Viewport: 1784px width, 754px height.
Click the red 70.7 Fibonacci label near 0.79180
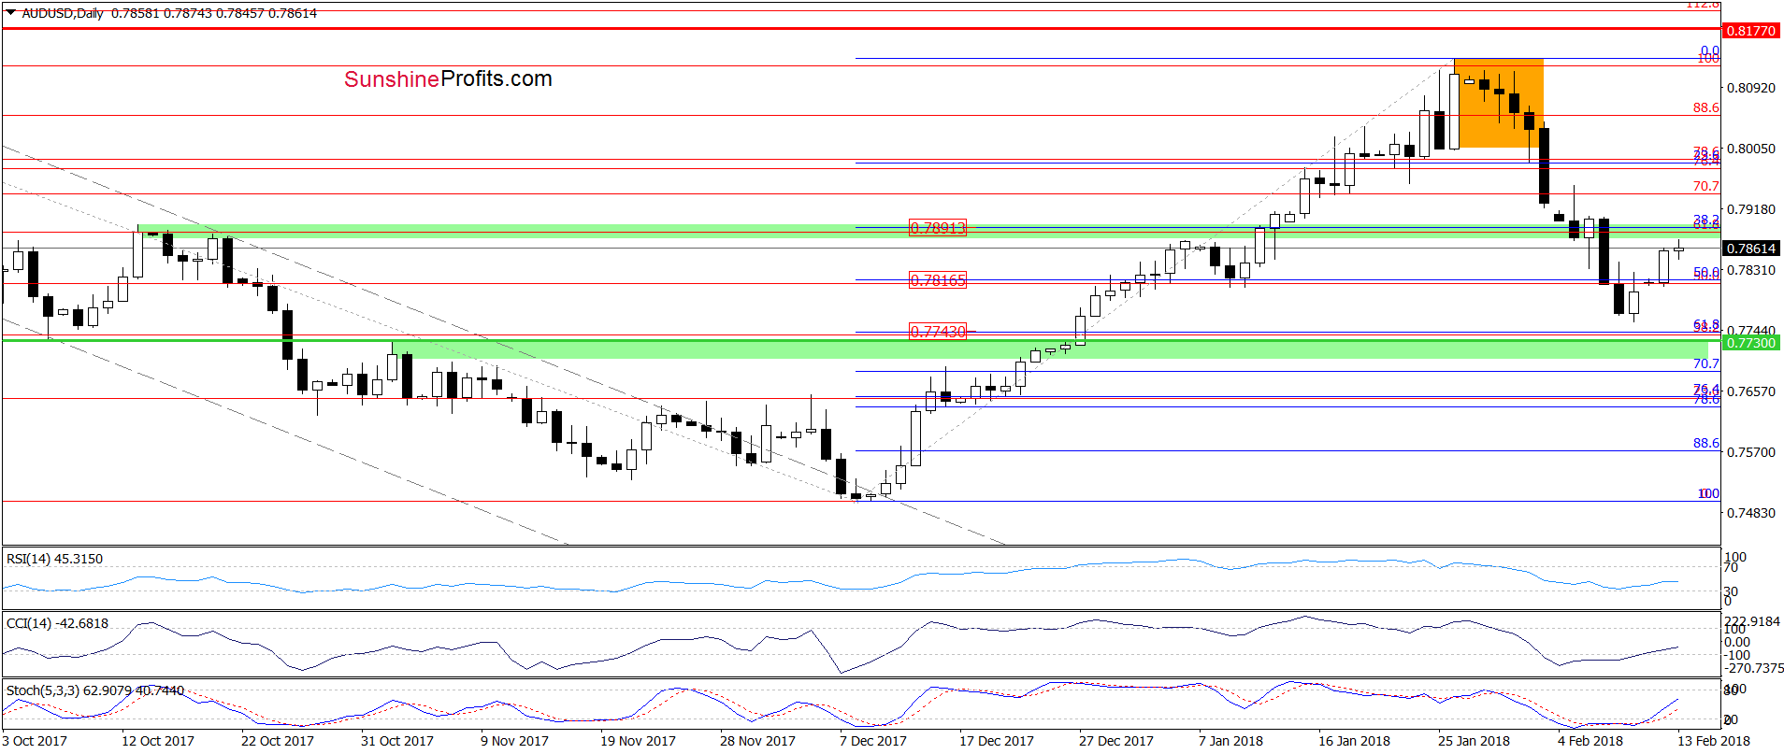coord(1705,186)
